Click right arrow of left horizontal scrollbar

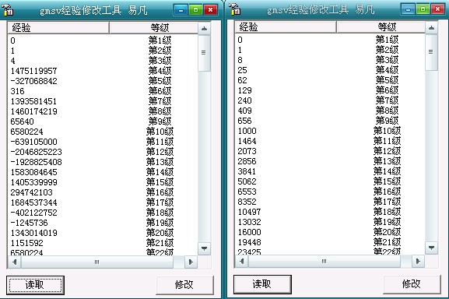pos(191,262)
